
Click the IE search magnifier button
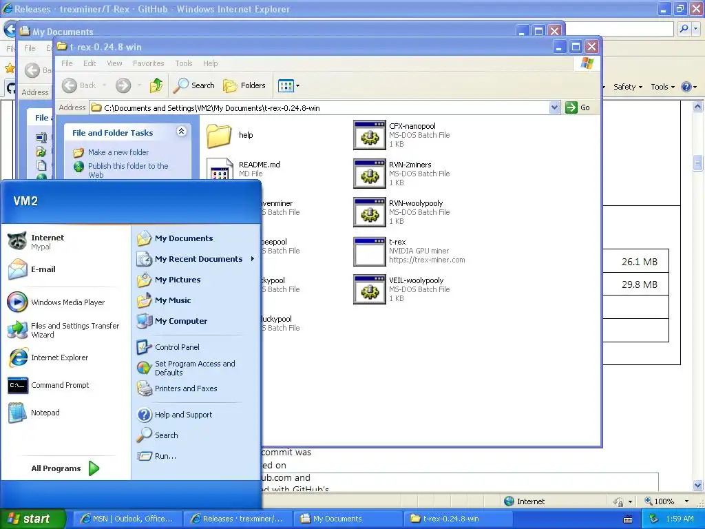(x=684, y=29)
